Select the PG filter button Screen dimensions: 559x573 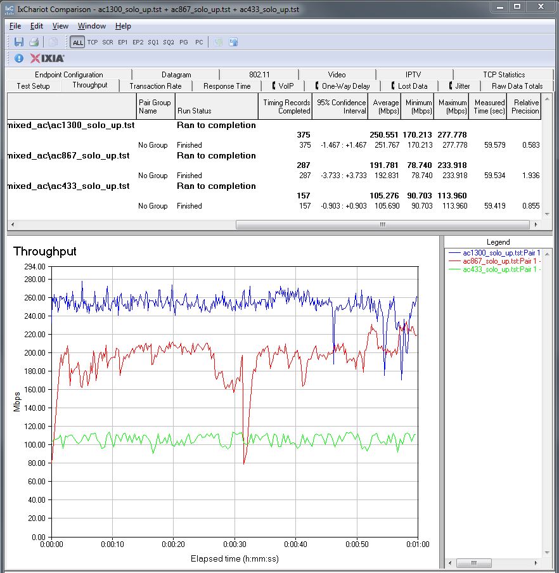click(x=184, y=42)
